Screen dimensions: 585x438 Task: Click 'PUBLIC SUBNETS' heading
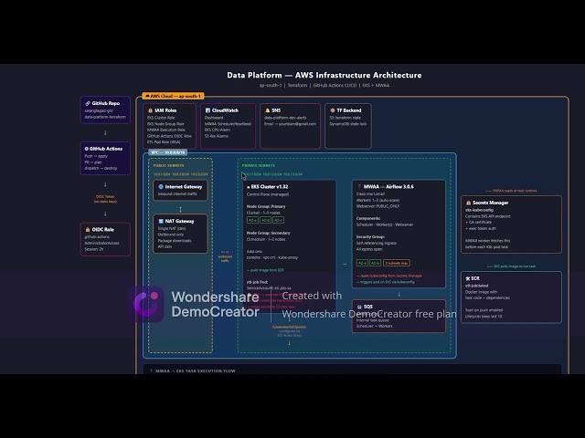click(x=168, y=165)
